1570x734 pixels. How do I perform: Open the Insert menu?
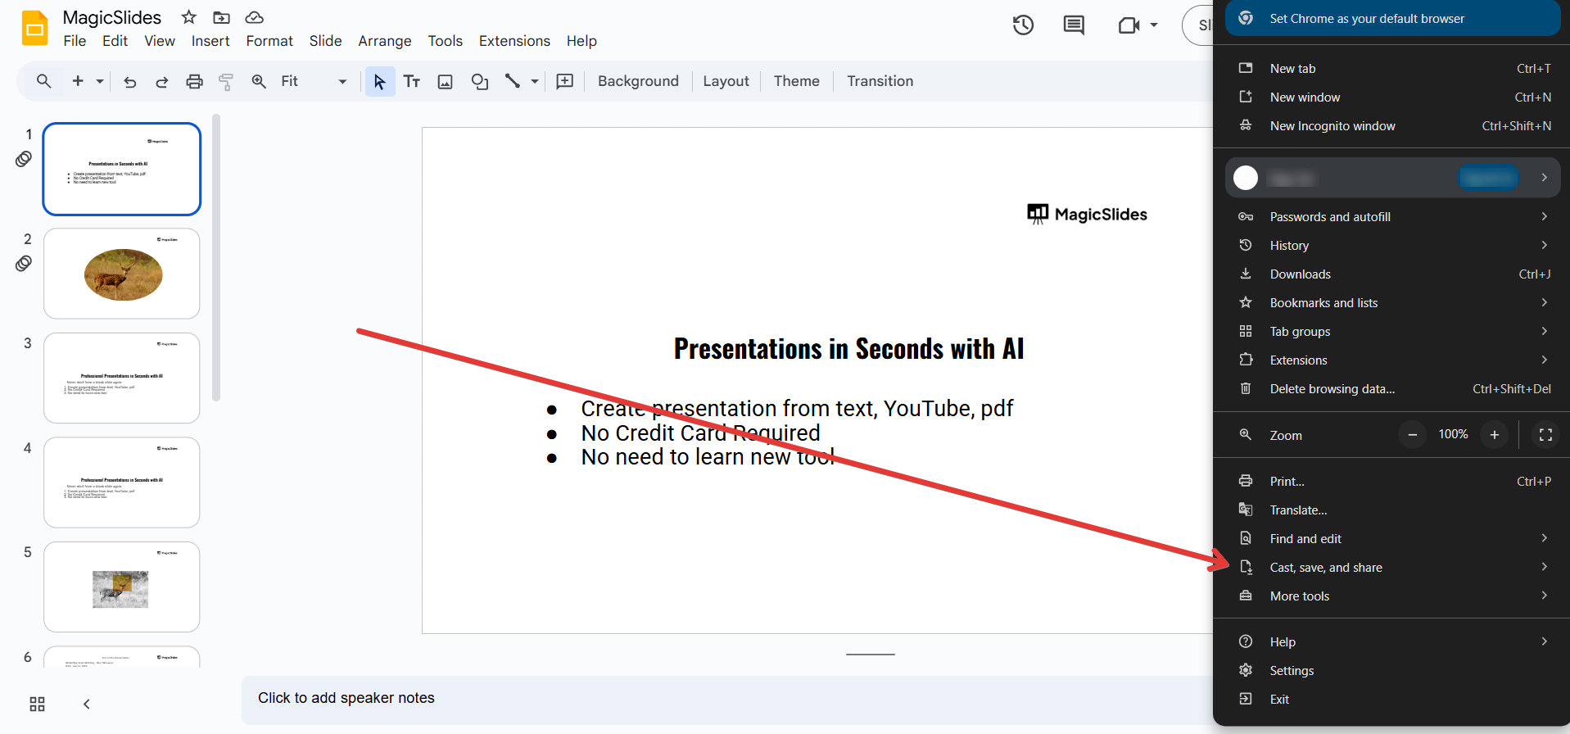click(x=210, y=41)
